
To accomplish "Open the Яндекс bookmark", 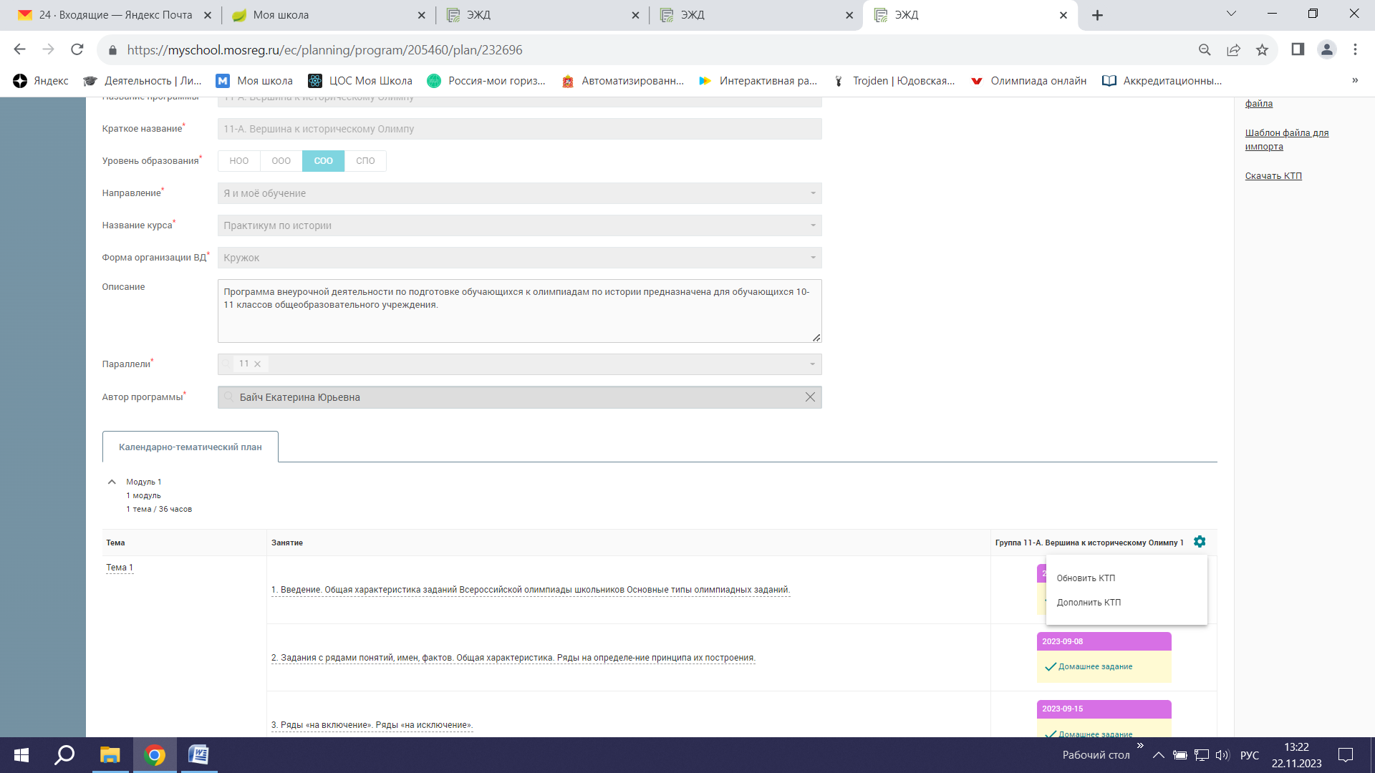I will (41, 81).
